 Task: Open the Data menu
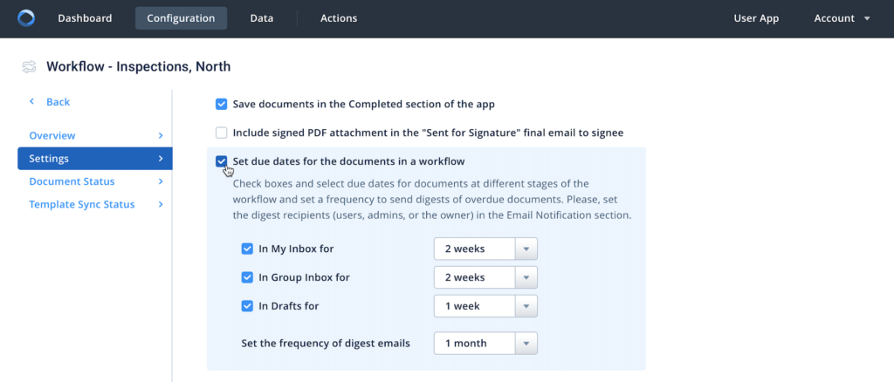click(261, 18)
